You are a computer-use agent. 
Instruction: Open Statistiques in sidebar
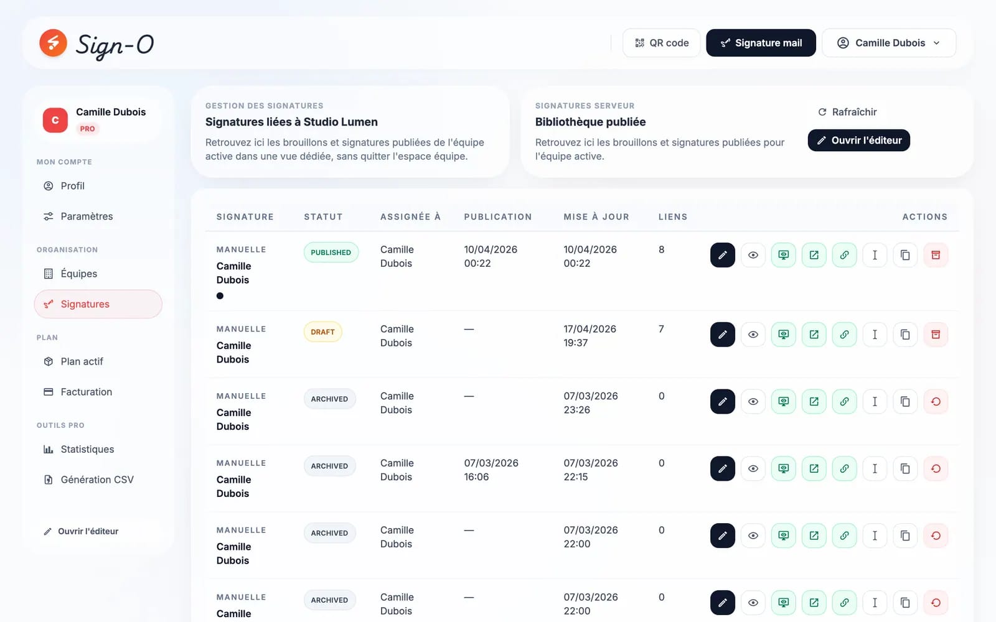tap(98, 449)
